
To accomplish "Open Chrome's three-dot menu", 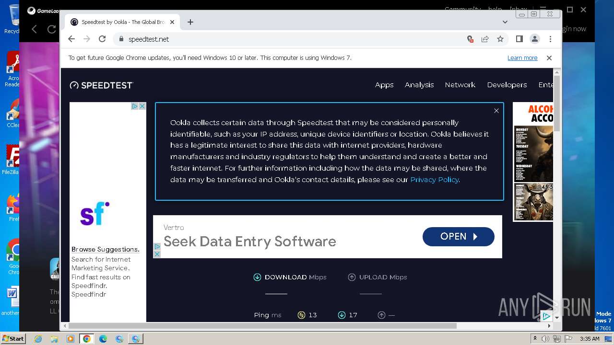I will click(550, 39).
